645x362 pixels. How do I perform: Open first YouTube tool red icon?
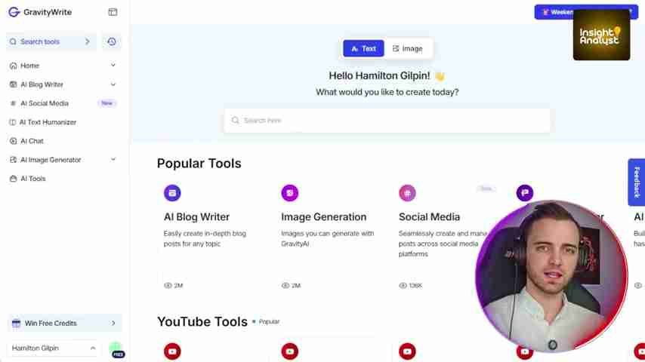172,351
